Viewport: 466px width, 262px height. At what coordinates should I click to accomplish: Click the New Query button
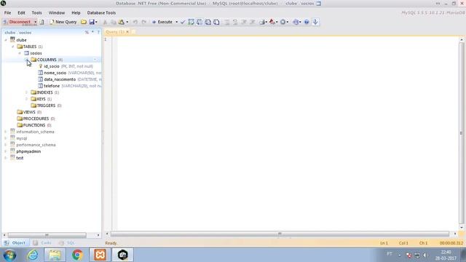tap(63, 22)
